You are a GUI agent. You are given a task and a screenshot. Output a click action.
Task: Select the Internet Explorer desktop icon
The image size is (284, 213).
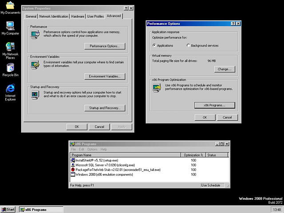click(x=10, y=92)
